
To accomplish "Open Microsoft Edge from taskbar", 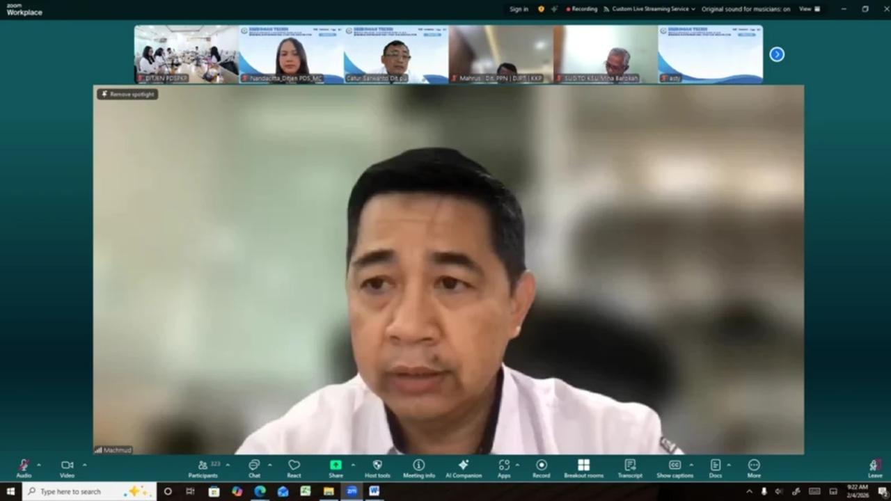I will (x=260, y=491).
